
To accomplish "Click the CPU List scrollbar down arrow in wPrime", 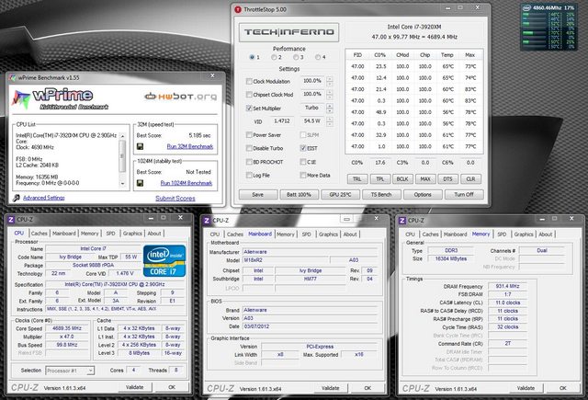I will (122, 184).
